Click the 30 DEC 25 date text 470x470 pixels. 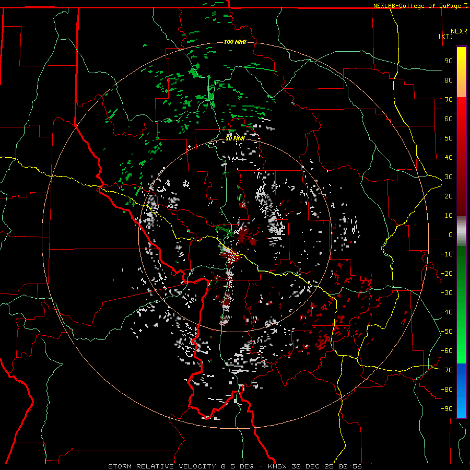point(313,466)
